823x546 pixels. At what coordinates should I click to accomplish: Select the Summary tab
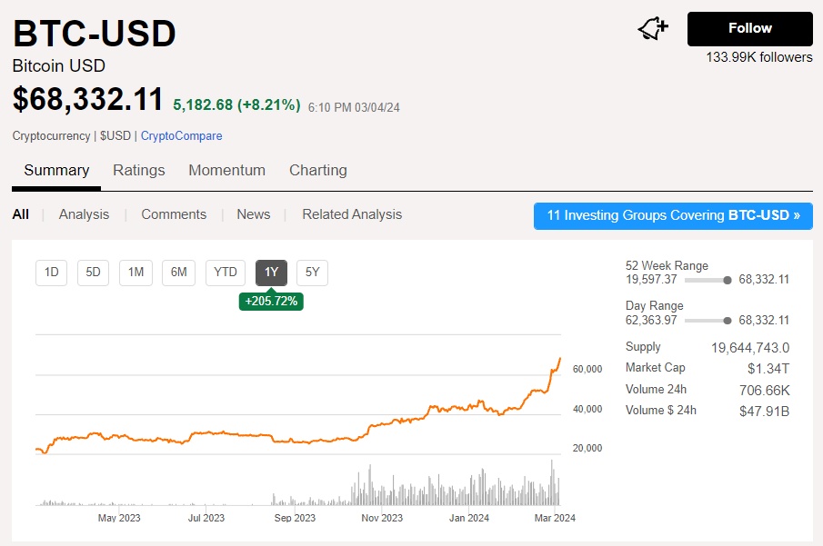56,171
